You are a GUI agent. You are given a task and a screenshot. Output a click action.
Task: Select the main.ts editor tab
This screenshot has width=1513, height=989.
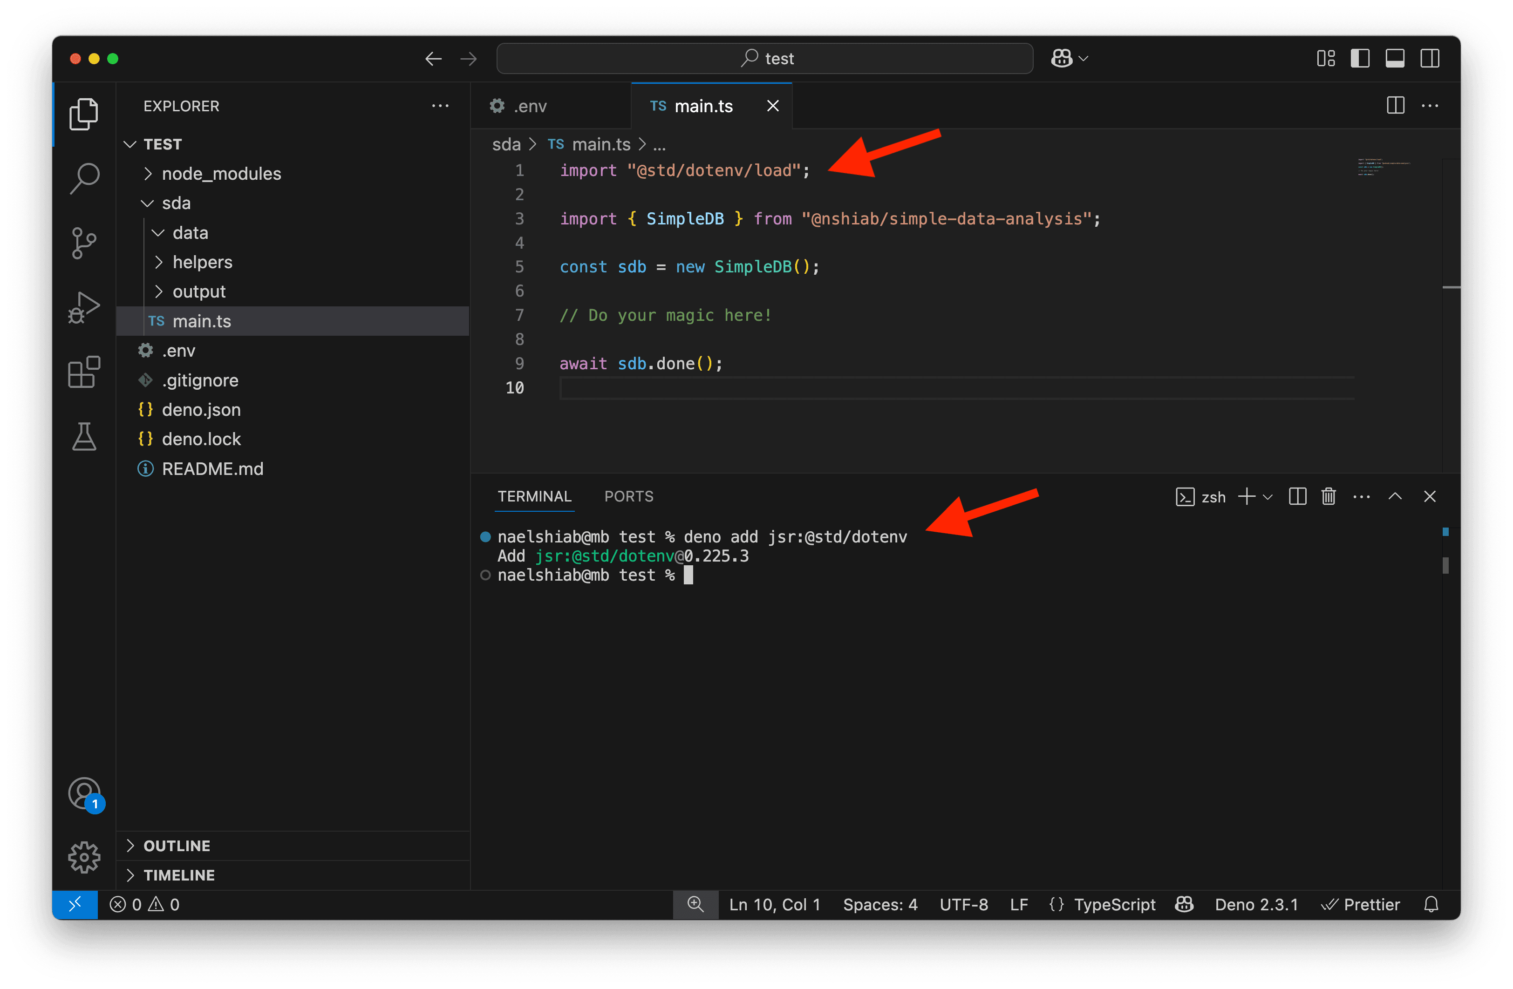point(711,106)
